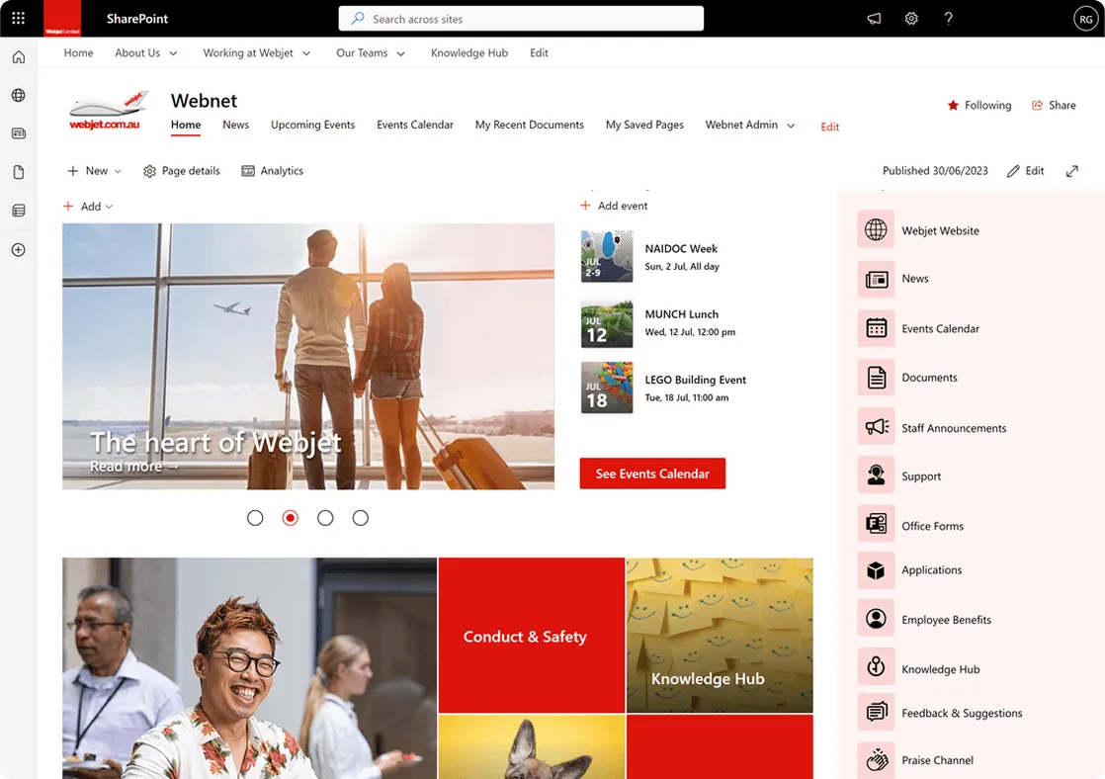The image size is (1105, 779).
Task: Open the NAIDOC Week event thumbnail
Action: (607, 257)
